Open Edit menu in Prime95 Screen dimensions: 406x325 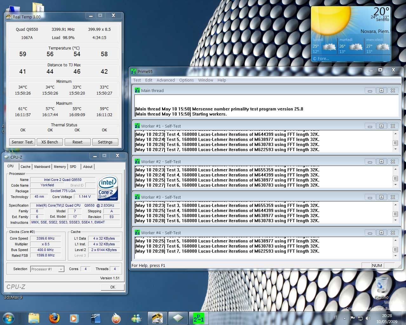149,80
